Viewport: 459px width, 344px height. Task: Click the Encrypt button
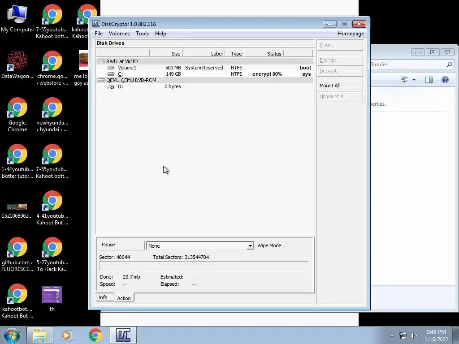click(x=340, y=60)
